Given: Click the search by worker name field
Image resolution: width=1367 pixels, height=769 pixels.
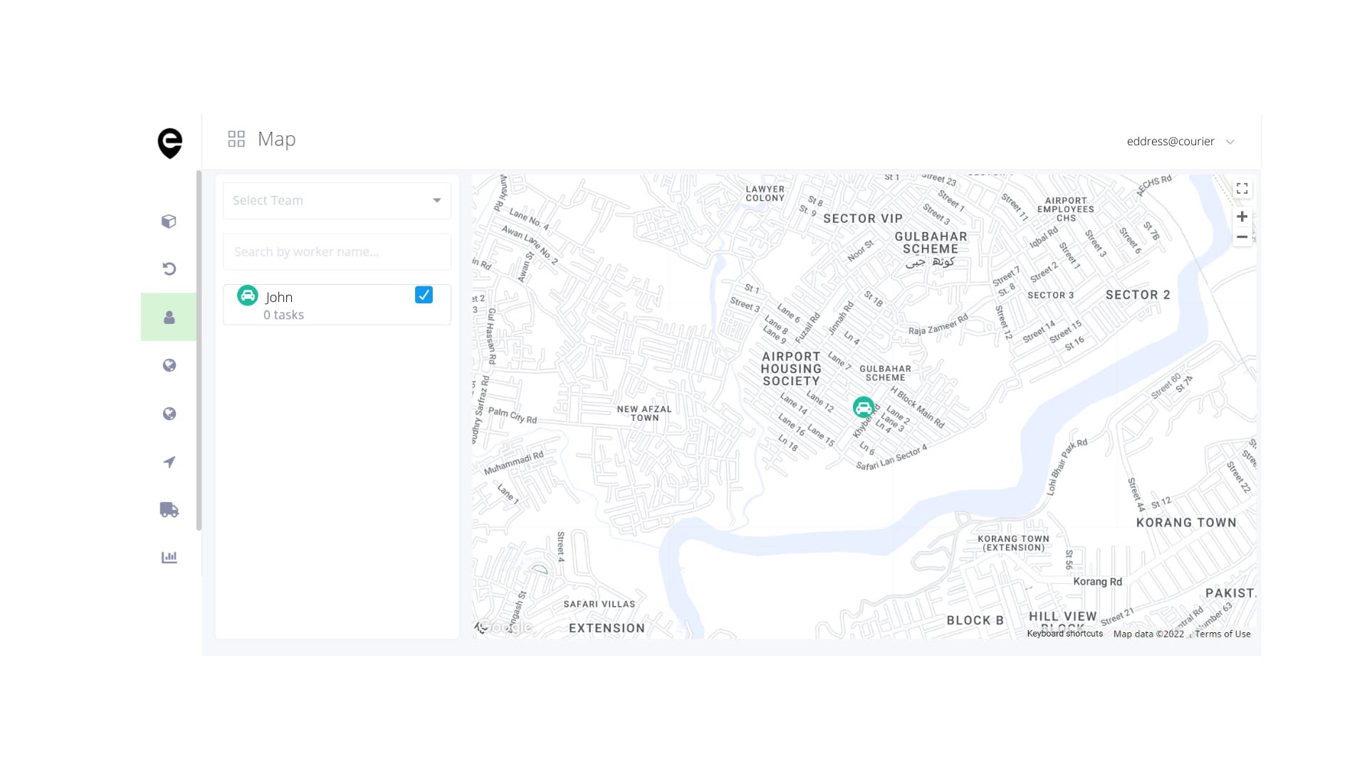Looking at the screenshot, I should pos(337,252).
